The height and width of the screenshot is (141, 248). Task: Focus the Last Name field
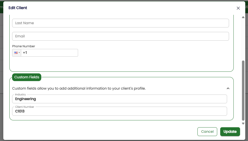pos(120,23)
